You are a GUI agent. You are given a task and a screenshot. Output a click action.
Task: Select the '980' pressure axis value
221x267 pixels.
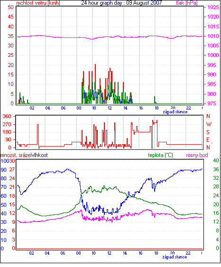coord(212,94)
